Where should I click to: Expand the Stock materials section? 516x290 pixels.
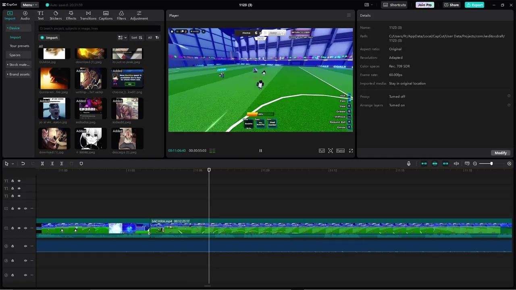(x=18, y=64)
